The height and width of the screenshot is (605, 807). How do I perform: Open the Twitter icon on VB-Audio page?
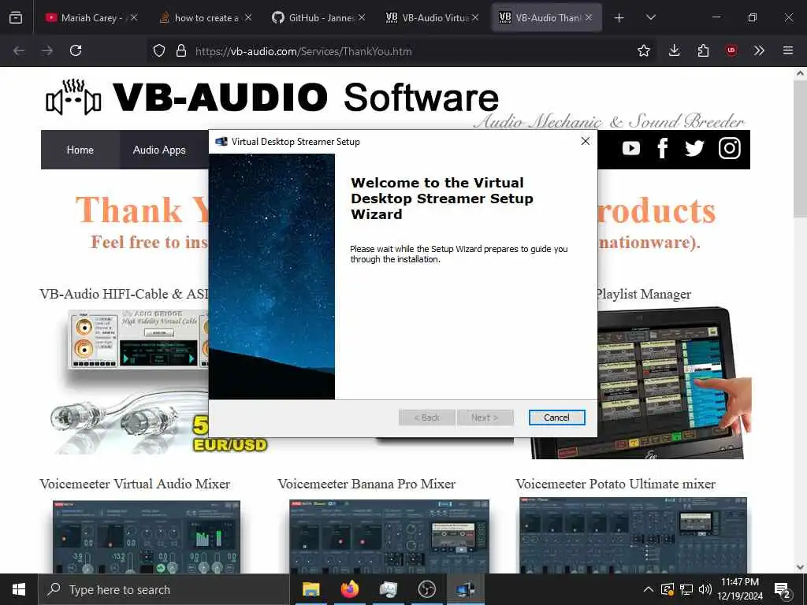click(x=694, y=149)
